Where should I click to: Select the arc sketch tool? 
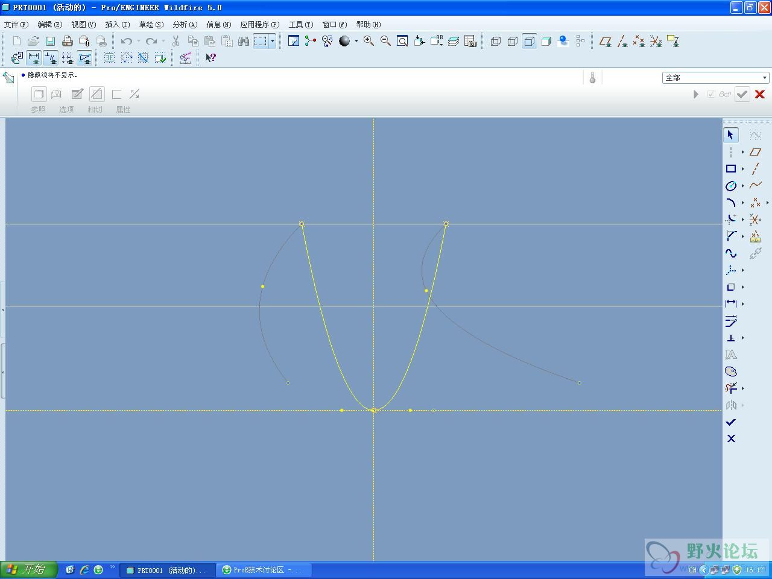click(731, 203)
